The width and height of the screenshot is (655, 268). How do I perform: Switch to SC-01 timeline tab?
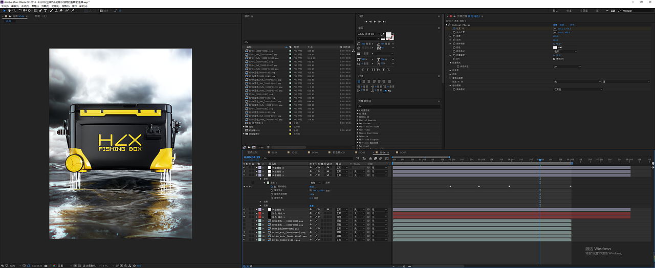pyautogui.click(x=274, y=152)
